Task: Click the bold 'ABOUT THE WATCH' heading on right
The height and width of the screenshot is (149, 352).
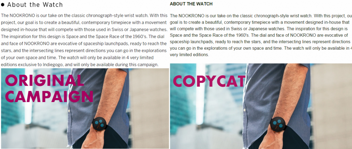Action: pyautogui.click(x=191, y=4)
